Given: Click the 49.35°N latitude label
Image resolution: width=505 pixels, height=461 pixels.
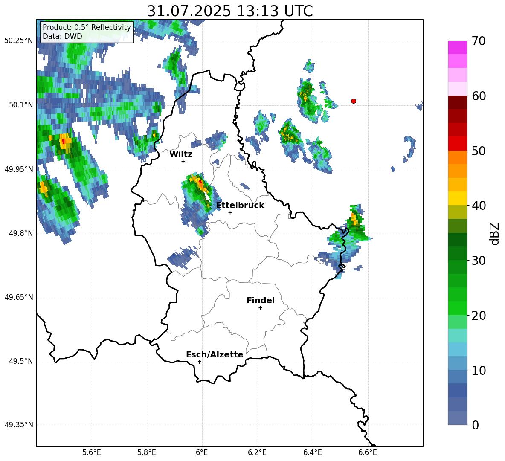Looking at the screenshot, I should click(19, 425).
